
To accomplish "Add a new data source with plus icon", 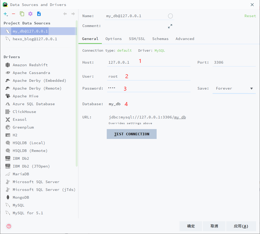I will tap(5, 14).
